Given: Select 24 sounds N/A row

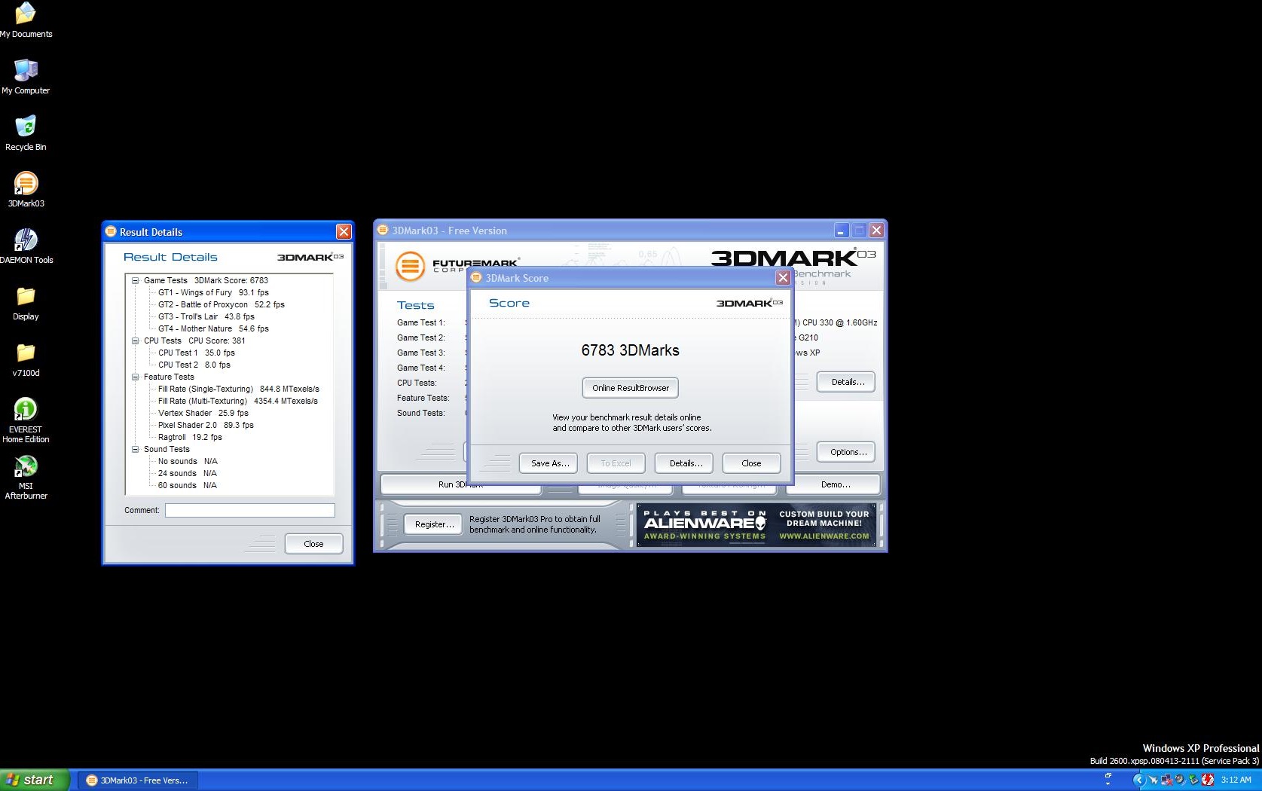Looking at the screenshot, I should (188, 473).
